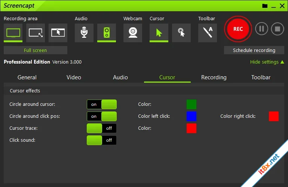The image size is (288, 187).
Task: Choose custom region recording area icon
Action: [36, 33]
